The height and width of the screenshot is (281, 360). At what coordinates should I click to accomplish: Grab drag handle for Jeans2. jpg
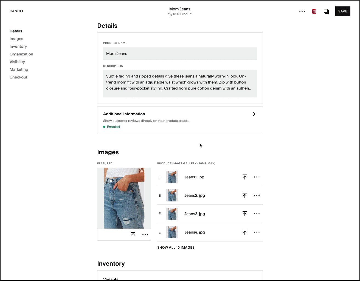coord(160,195)
